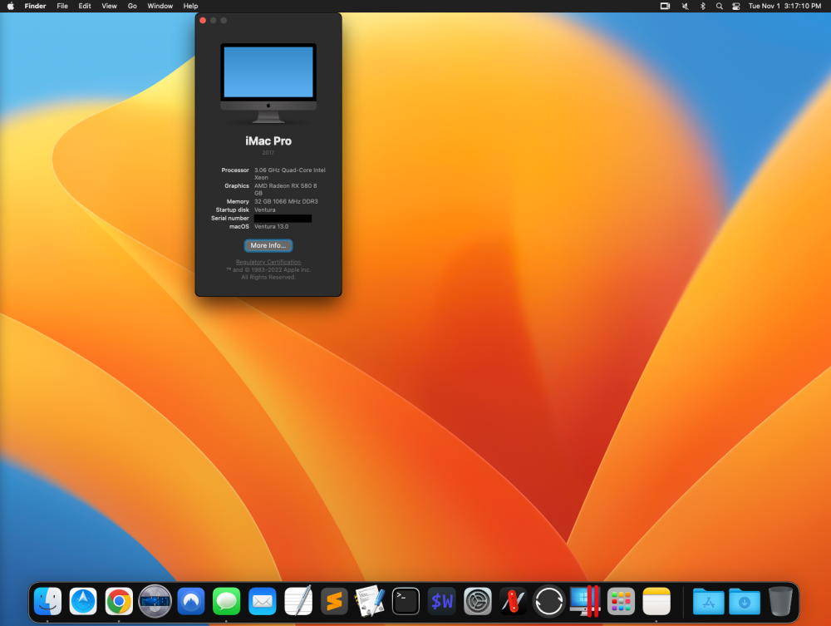Click the date and time clock
This screenshot has height=626, width=831.
tap(785, 6)
